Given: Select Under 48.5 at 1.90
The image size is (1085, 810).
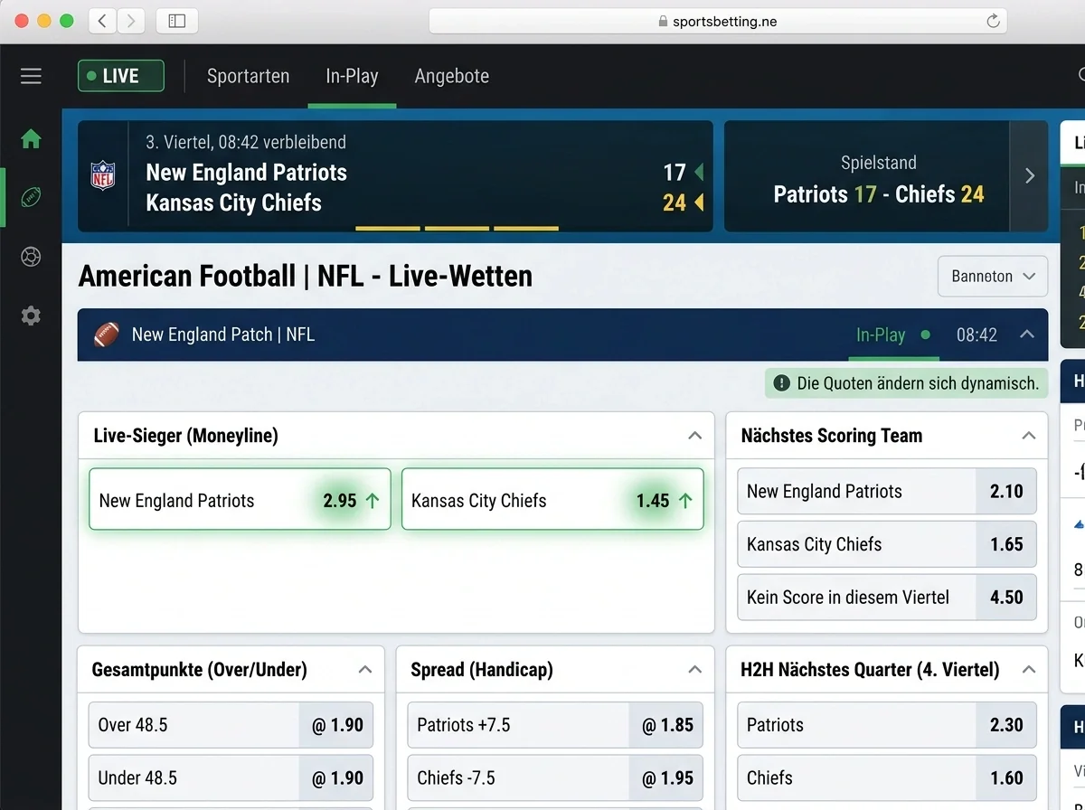Looking at the screenshot, I should 231,778.
